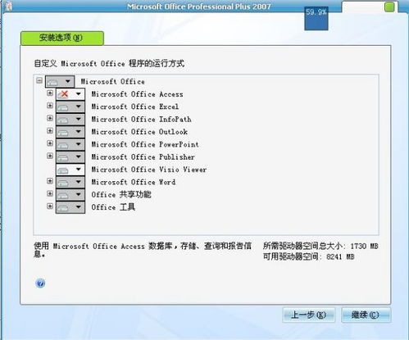Open install-state dropdown for Office Visio Viewer
The height and width of the screenshot is (340, 409).
point(70,170)
